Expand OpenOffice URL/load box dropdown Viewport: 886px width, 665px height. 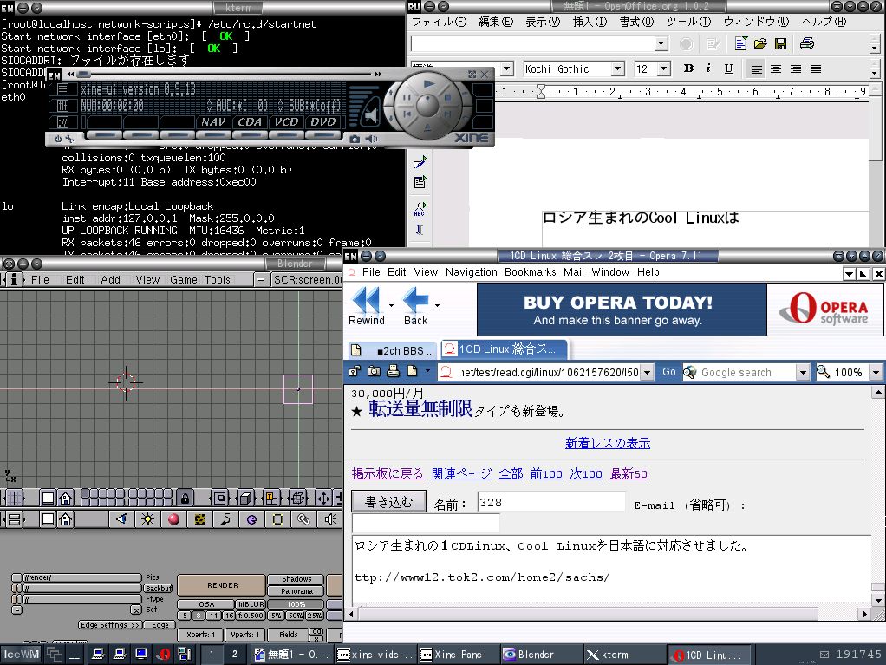tap(661, 43)
